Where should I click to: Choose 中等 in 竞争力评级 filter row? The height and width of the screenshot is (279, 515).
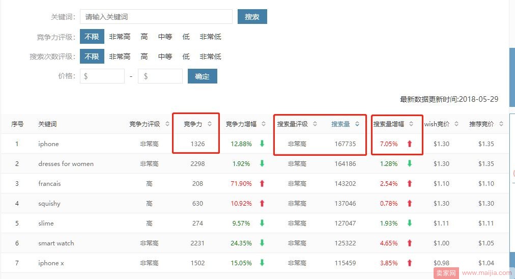pos(165,37)
